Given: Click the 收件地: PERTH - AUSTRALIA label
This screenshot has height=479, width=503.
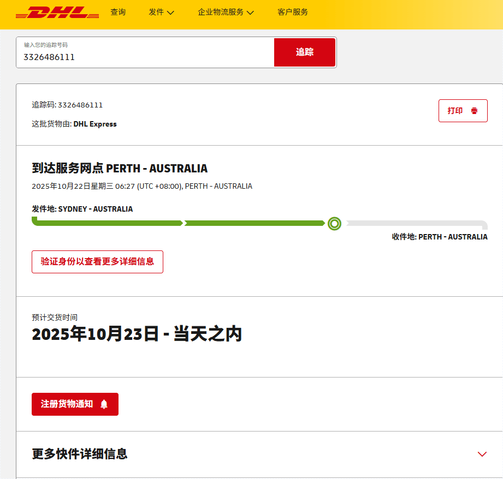Looking at the screenshot, I should (439, 237).
